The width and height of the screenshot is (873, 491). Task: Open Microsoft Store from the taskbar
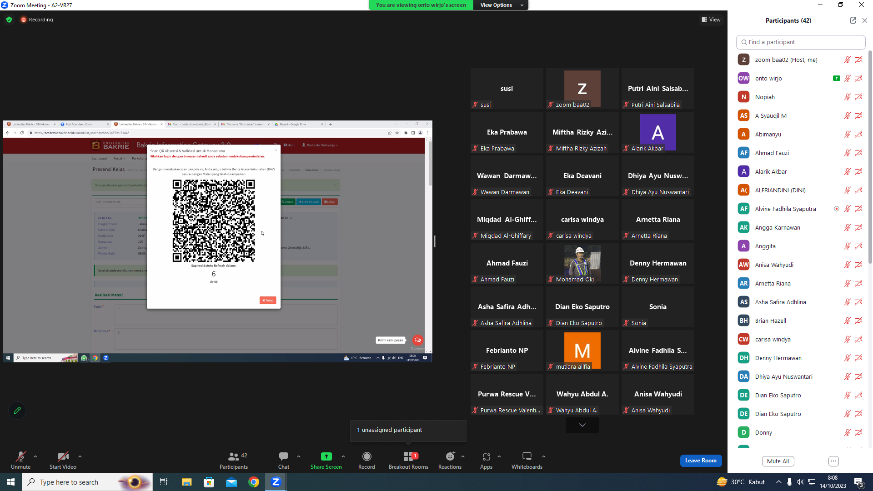pos(209,482)
